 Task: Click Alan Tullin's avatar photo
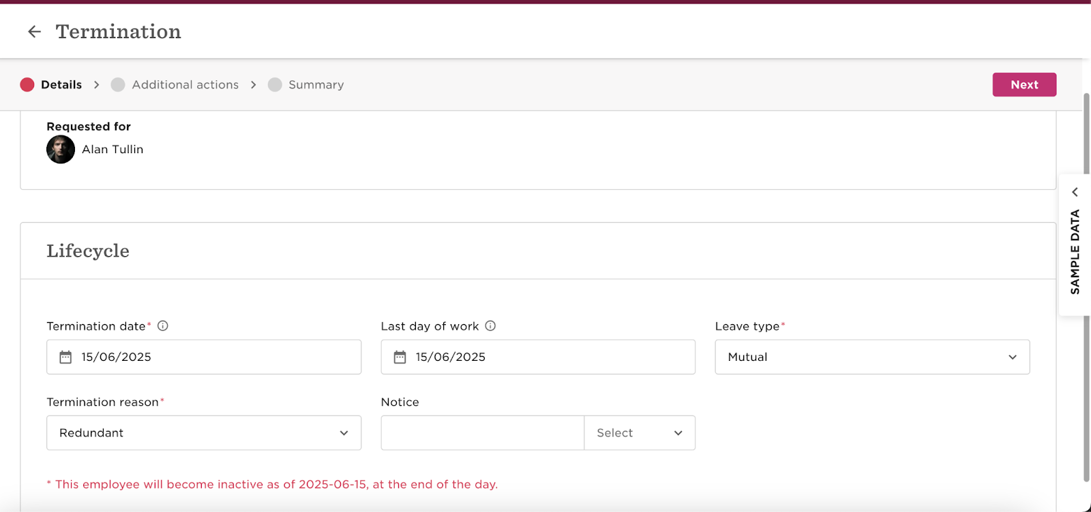coord(61,150)
